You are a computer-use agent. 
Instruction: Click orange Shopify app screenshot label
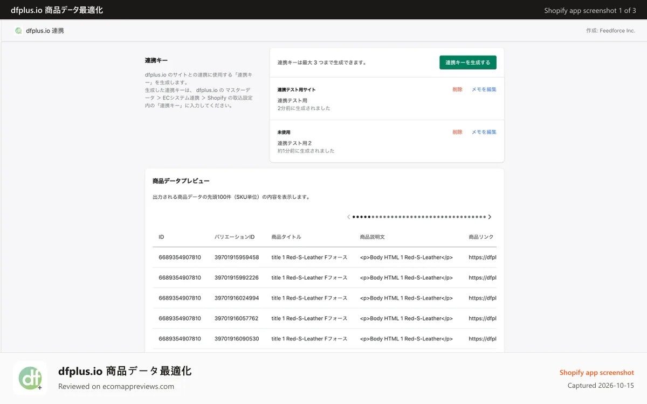(x=596, y=373)
